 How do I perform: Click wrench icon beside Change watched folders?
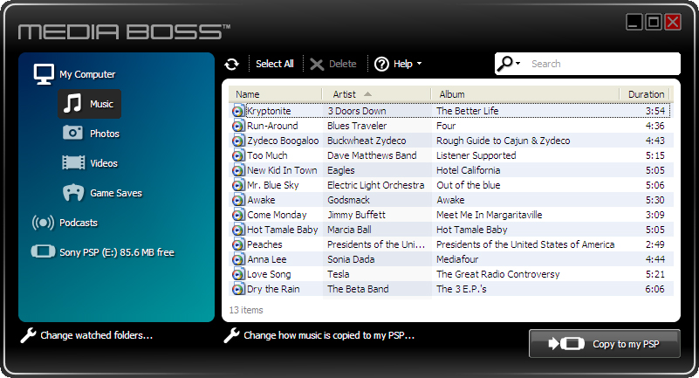coord(29,335)
